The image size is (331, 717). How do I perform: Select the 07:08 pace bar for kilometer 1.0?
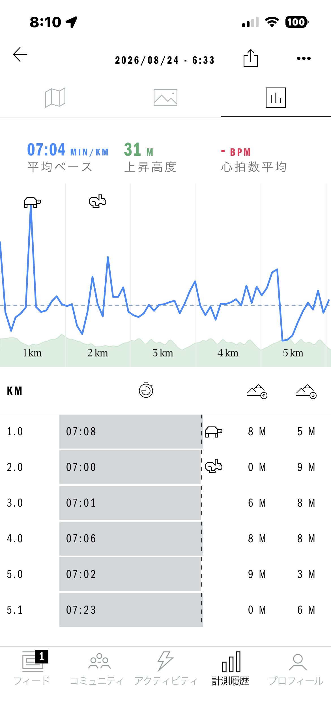[131, 432]
